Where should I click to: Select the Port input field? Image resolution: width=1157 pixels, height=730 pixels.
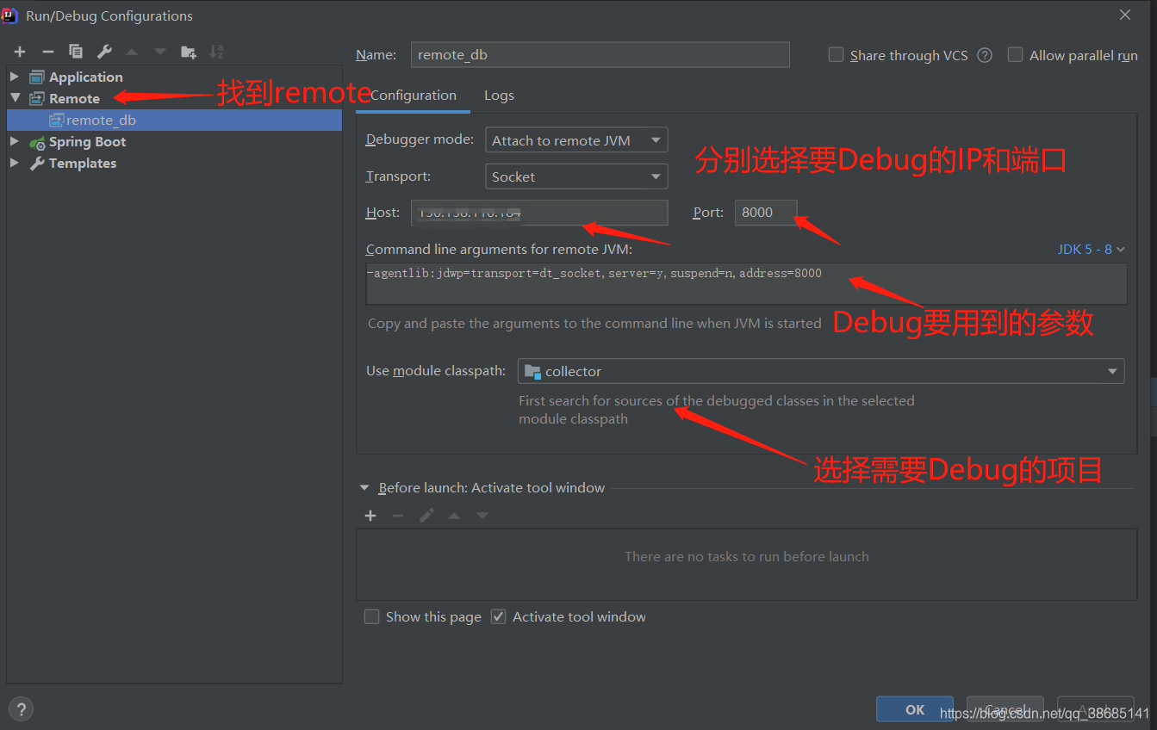point(765,213)
